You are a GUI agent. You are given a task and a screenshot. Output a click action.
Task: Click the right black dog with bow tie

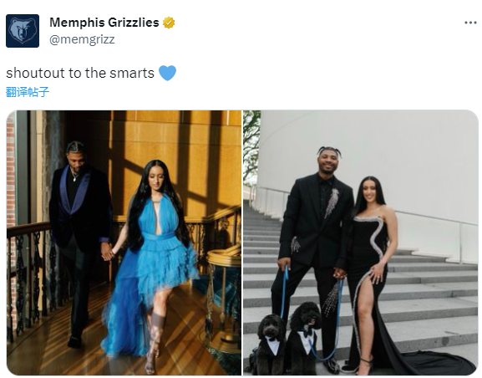pos(302,337)
